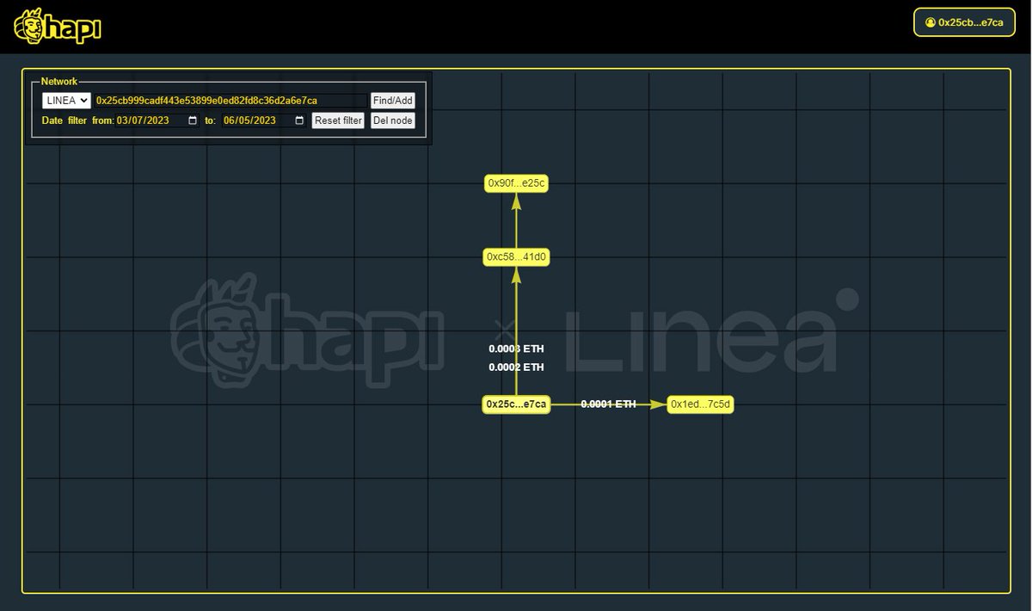Click the HAPI logo in header

click(x=58, y=27)
